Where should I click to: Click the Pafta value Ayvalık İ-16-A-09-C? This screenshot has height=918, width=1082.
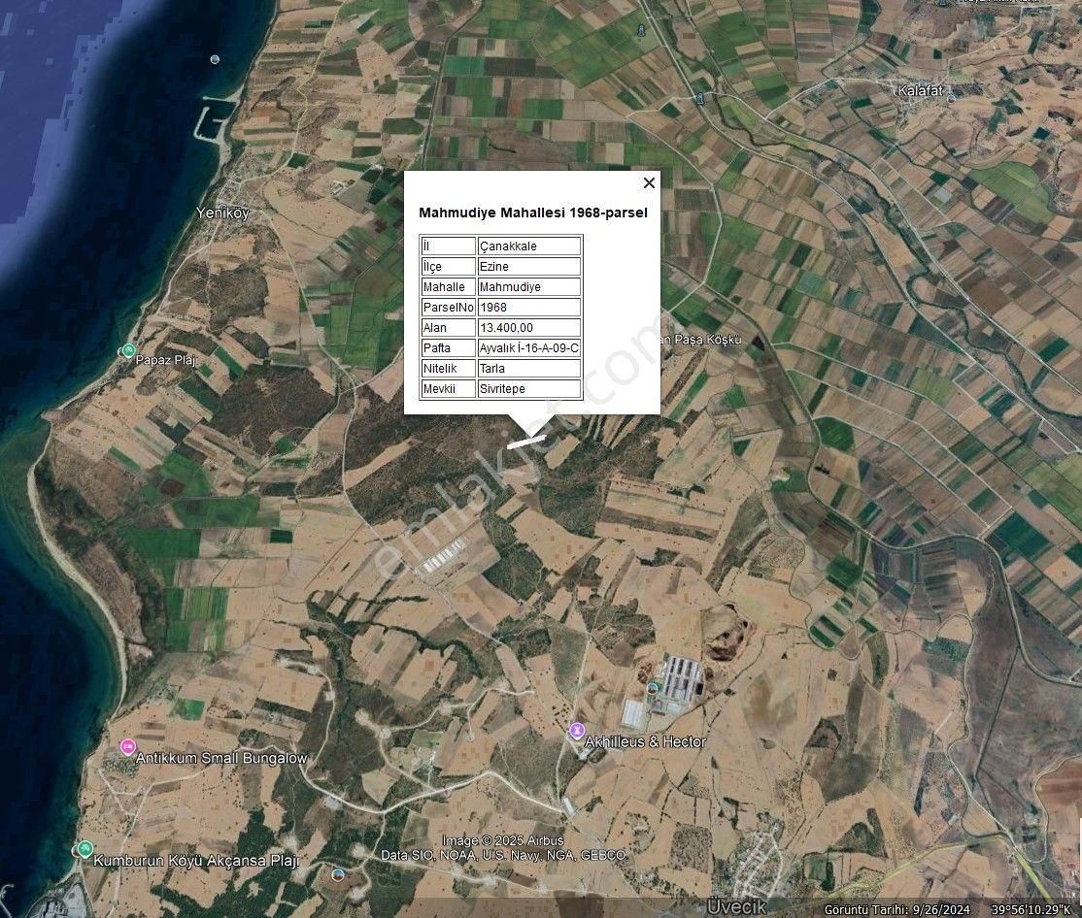point(528,348)
